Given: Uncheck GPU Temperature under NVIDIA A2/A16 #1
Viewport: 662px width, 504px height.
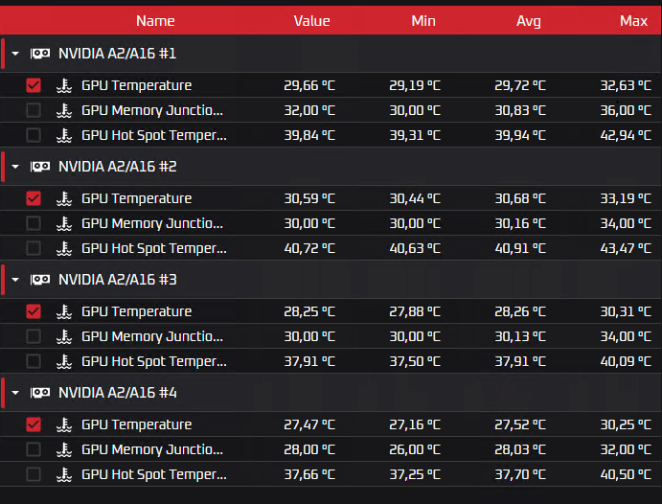Looking at the screenshot, I should click(x=34, y=85).
